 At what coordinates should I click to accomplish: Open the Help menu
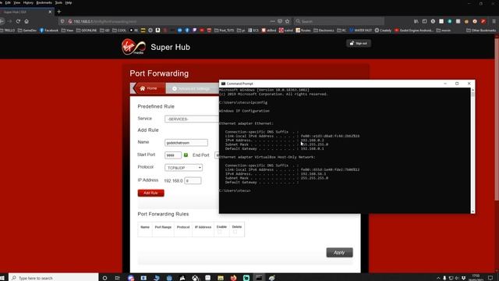69,2
